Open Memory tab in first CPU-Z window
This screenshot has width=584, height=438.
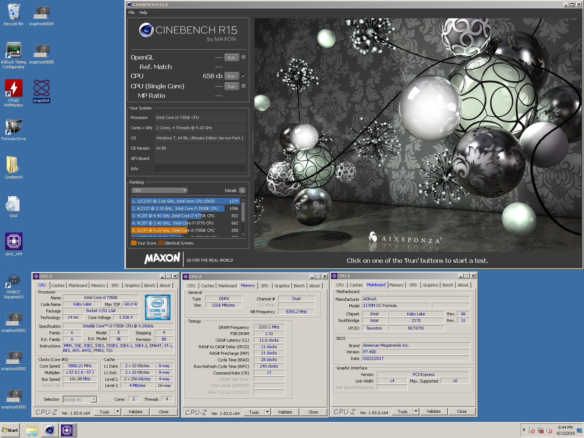pyautogui.click(x=98, y=285)
